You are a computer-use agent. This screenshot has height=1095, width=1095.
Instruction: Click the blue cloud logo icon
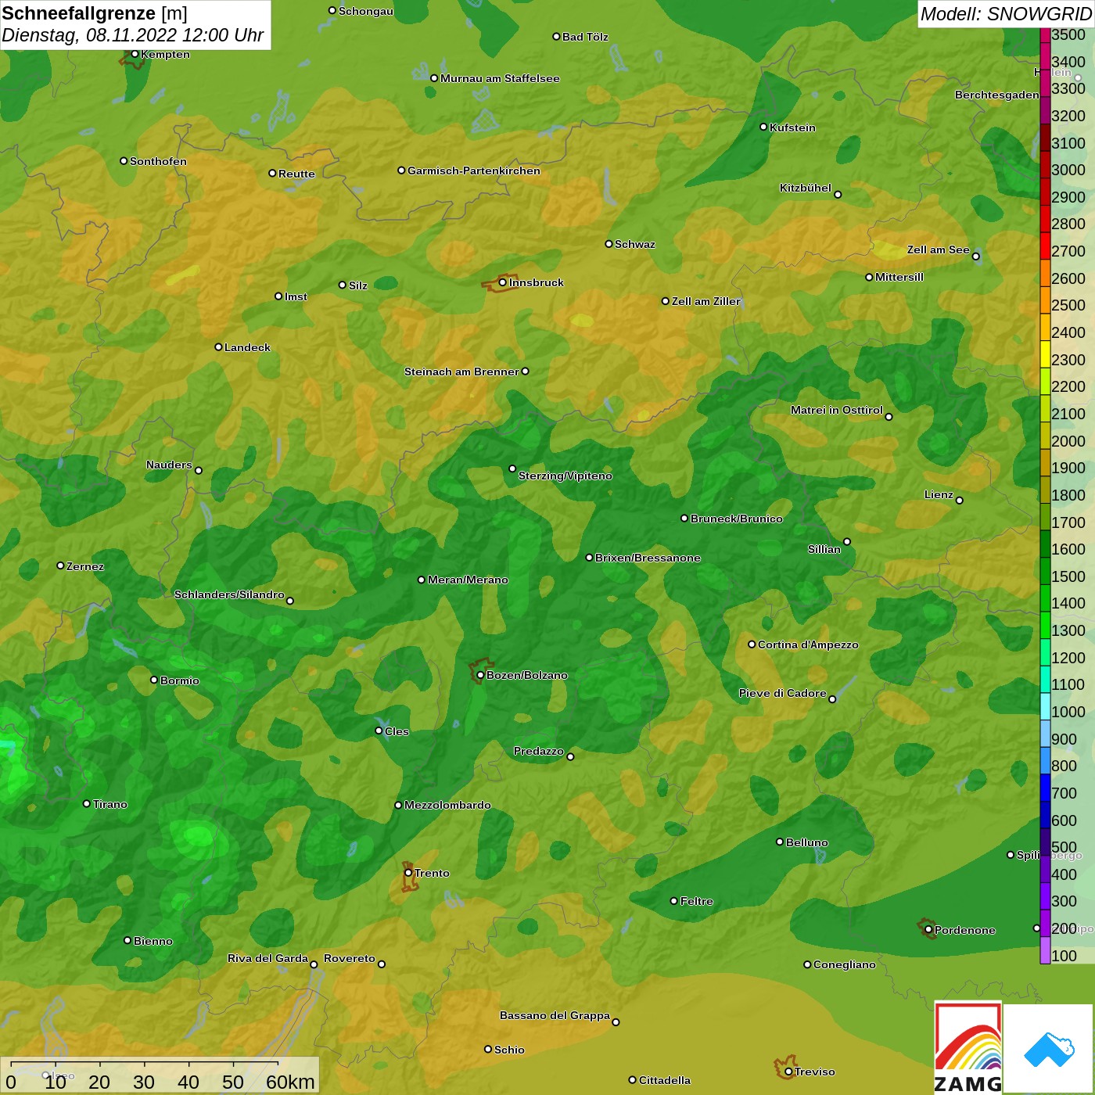[x=1049, y=1050]
